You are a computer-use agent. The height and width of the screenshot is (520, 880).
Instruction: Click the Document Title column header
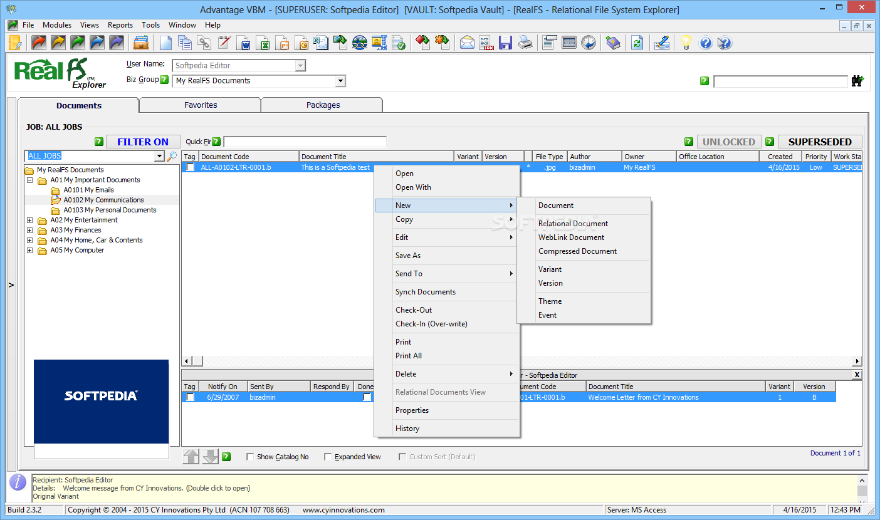point(376,157)
